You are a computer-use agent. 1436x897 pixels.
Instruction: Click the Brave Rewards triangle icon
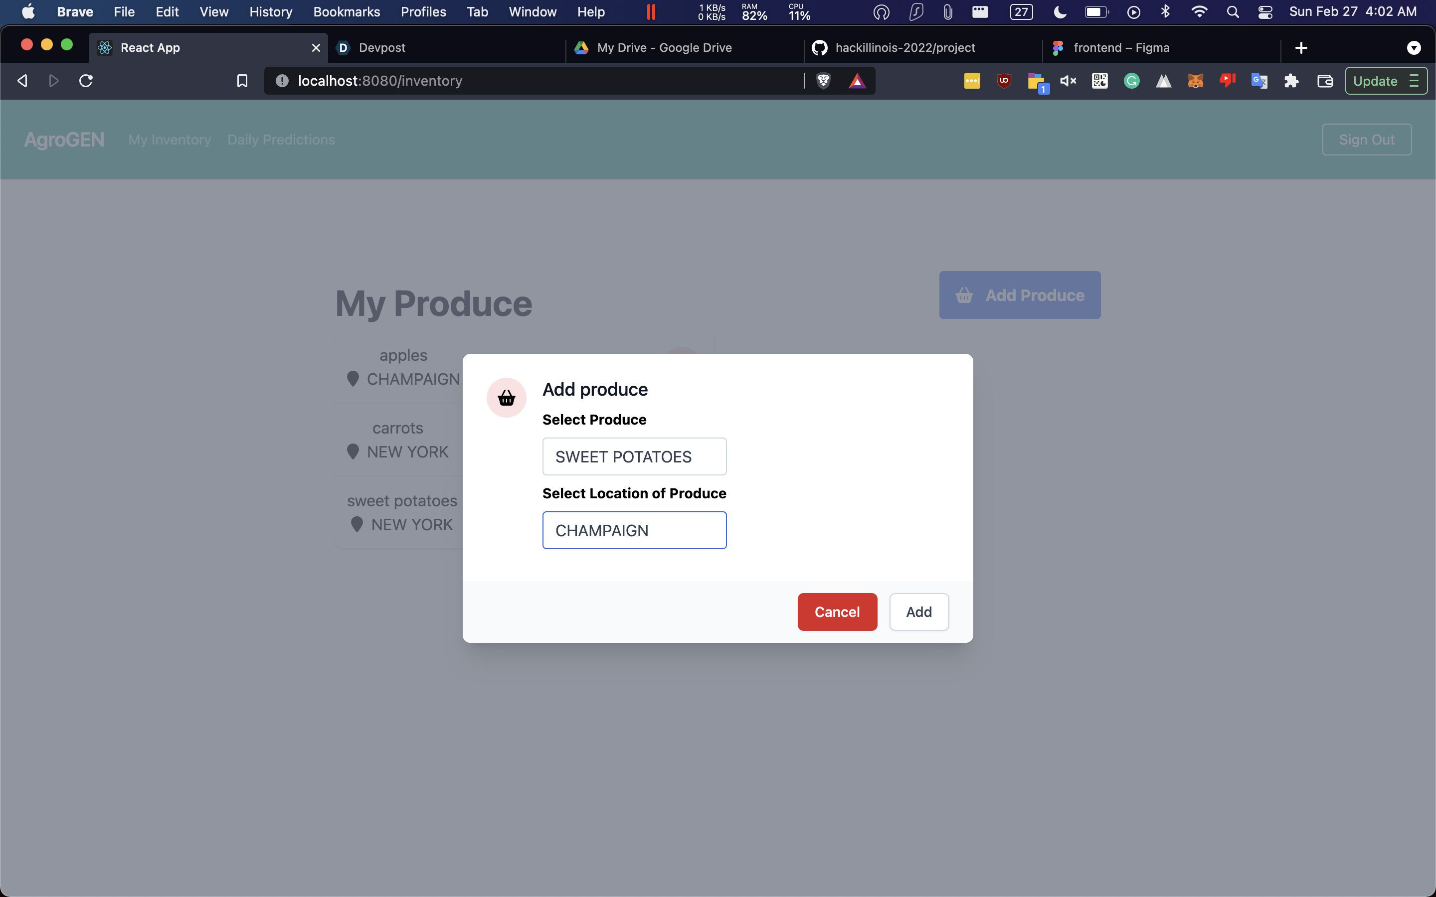click(857, 81)
